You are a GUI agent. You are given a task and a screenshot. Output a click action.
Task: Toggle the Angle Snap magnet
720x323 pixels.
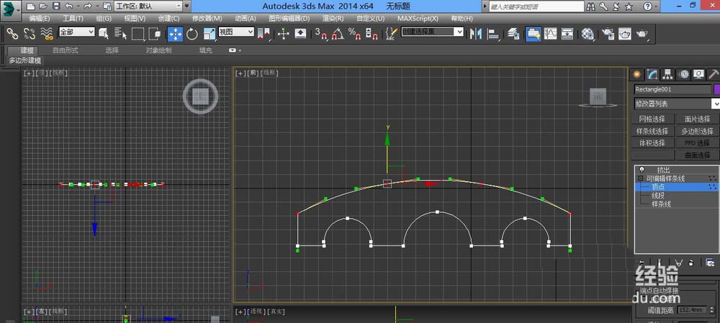click(x=338, y=34)
